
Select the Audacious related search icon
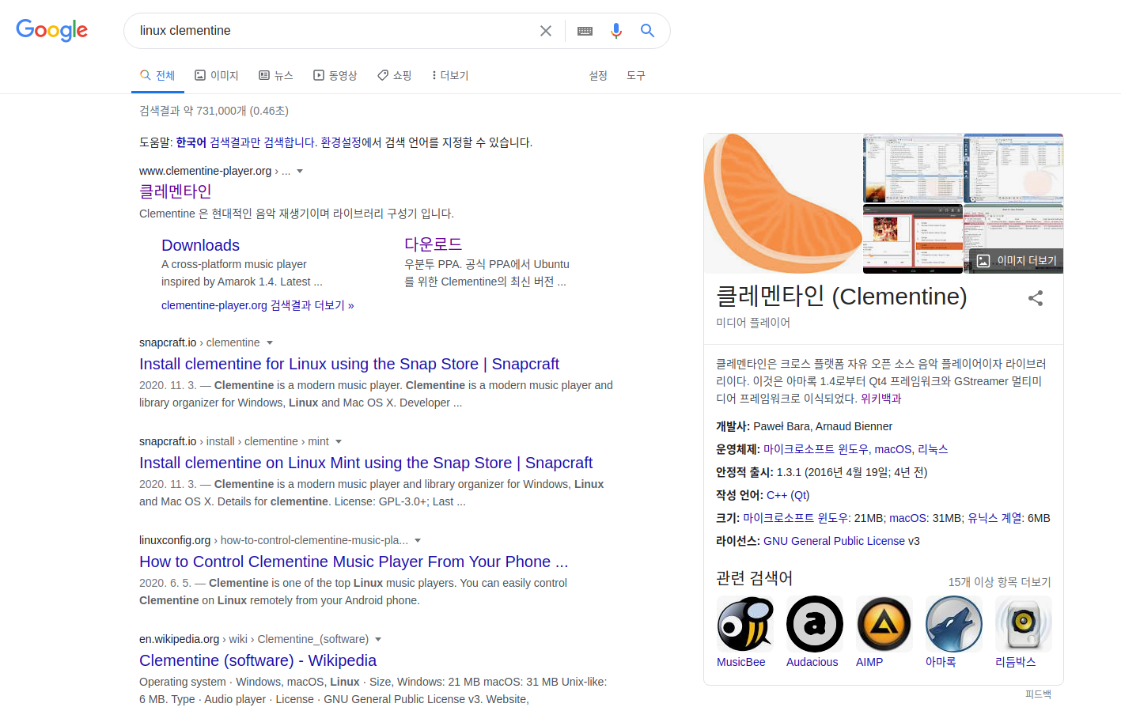coord(814,623)
